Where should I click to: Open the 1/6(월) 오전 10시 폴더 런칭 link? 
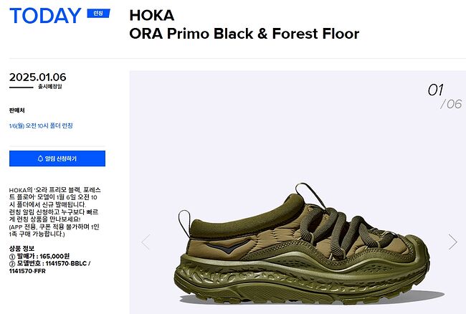[x=41, y=125]
